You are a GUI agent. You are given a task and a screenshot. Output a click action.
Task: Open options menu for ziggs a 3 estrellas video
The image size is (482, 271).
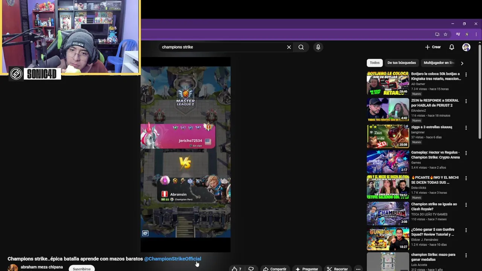pos(466,128)
